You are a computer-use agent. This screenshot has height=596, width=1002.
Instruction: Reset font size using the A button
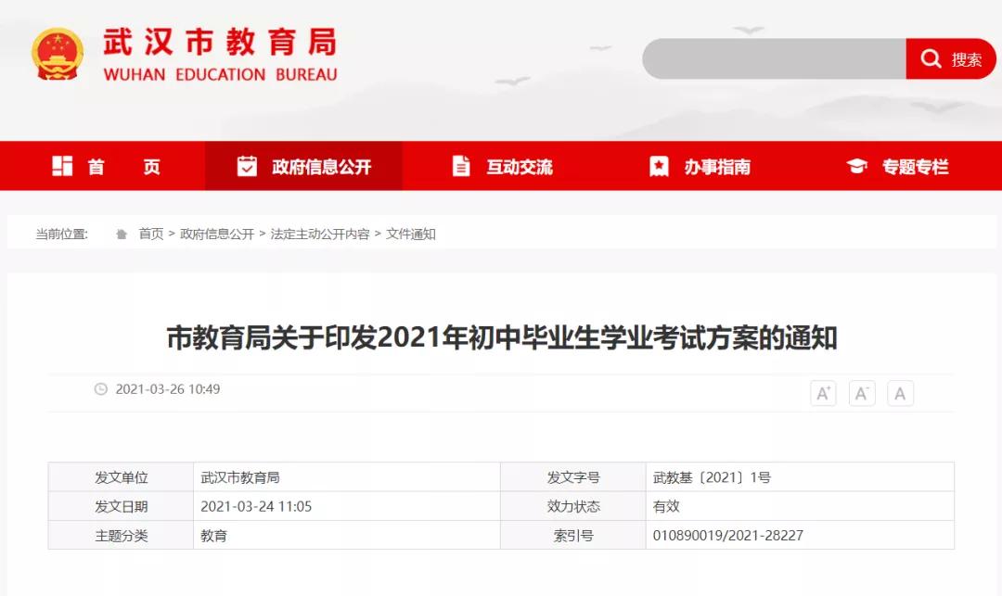point(900,393)
